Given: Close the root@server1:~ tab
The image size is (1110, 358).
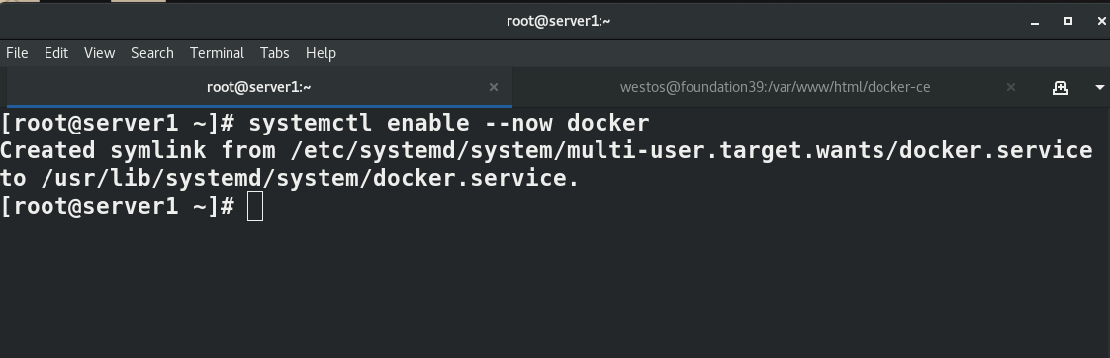Looking at the screenshot, I should pos(494,87).
